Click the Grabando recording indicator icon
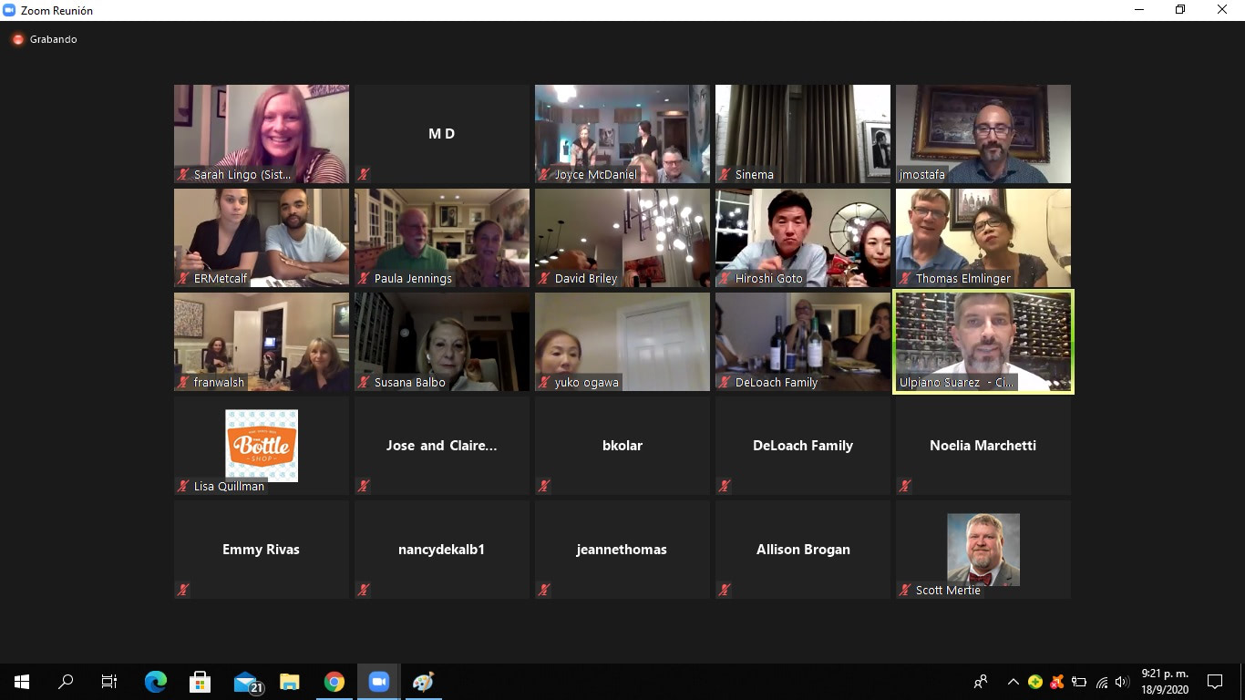 click(x=17, y=39)
